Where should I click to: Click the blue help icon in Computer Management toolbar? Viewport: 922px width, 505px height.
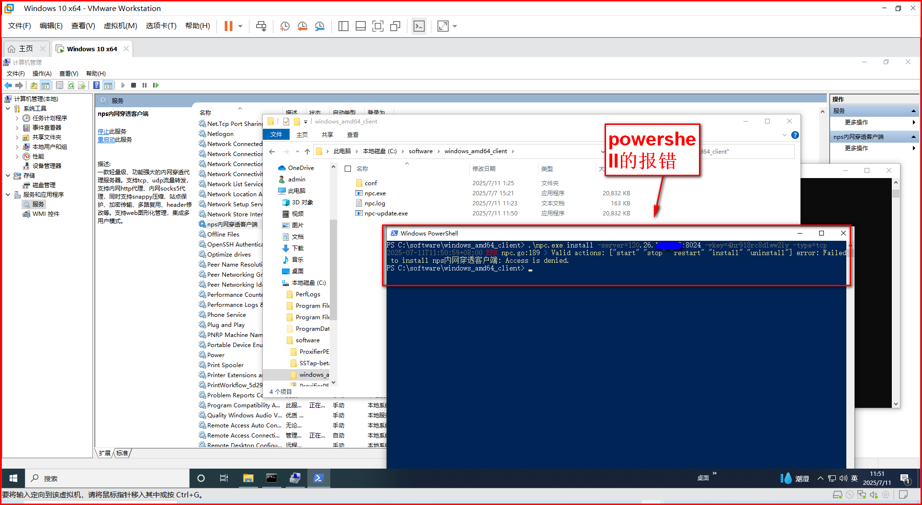(96, 85)
